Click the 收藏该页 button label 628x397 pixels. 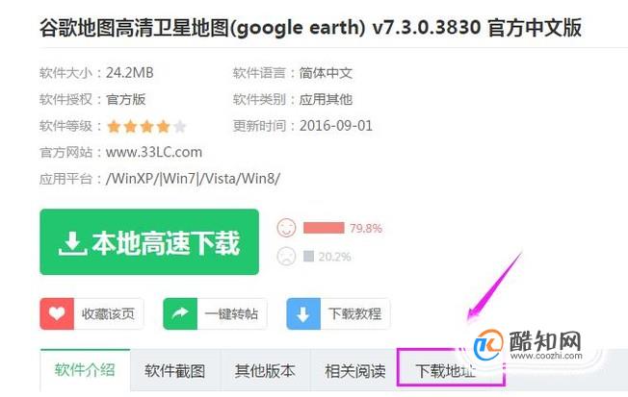coord(108,313)
